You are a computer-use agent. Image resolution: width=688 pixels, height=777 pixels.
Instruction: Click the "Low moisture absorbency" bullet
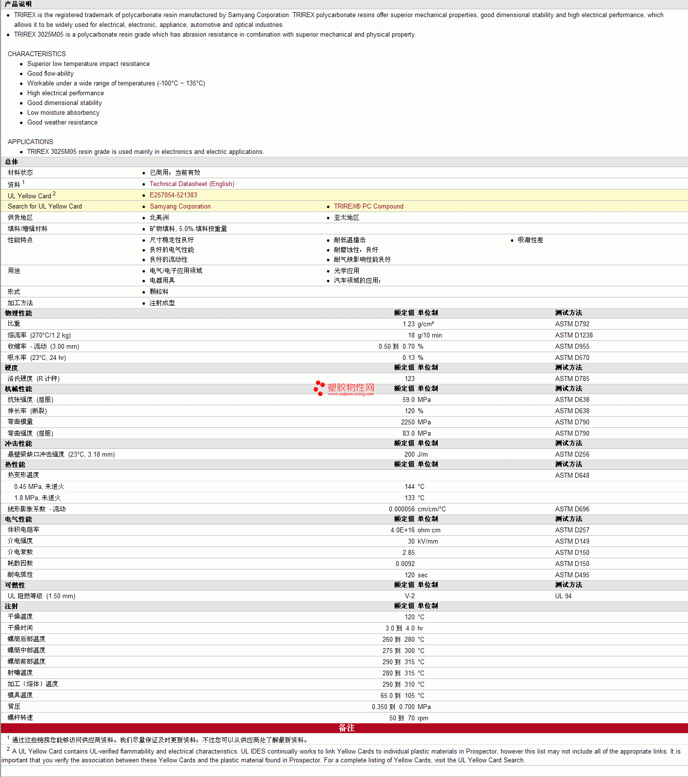click(63, 113)
